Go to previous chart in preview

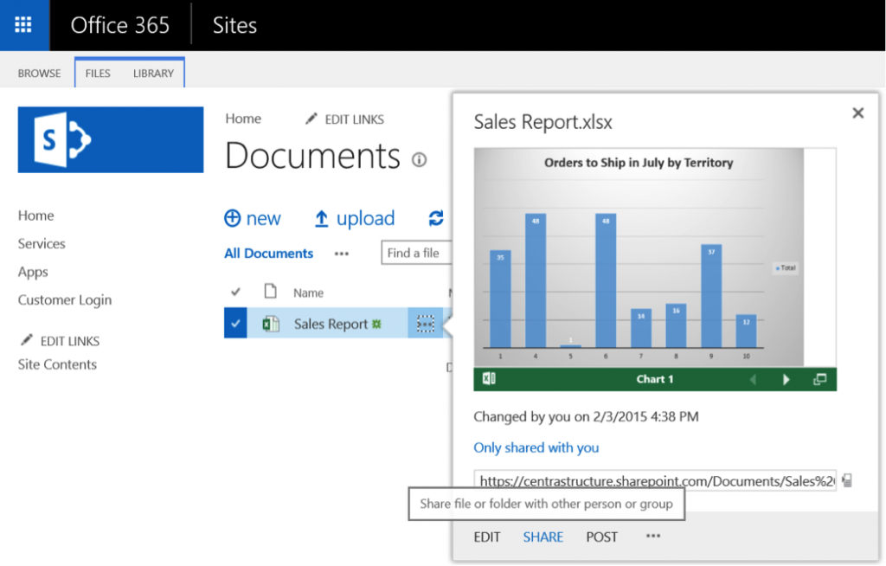tap(752, 379)
